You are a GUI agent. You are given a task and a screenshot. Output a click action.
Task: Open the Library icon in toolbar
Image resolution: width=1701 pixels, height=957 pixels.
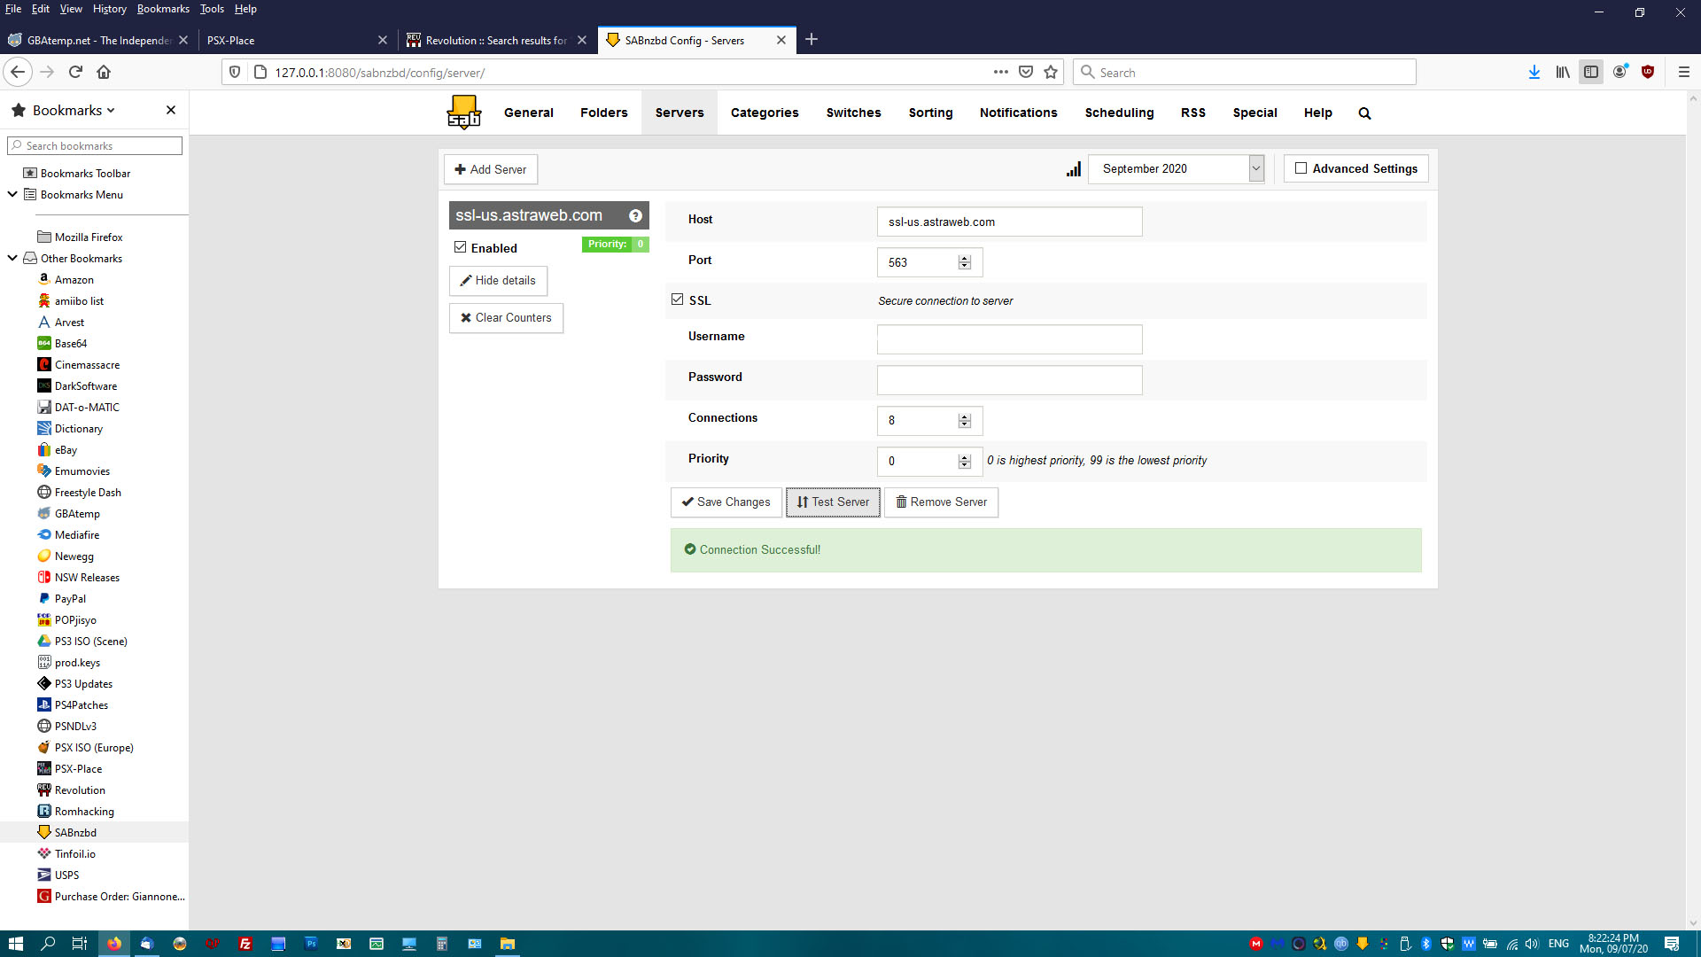[1563, 73]
